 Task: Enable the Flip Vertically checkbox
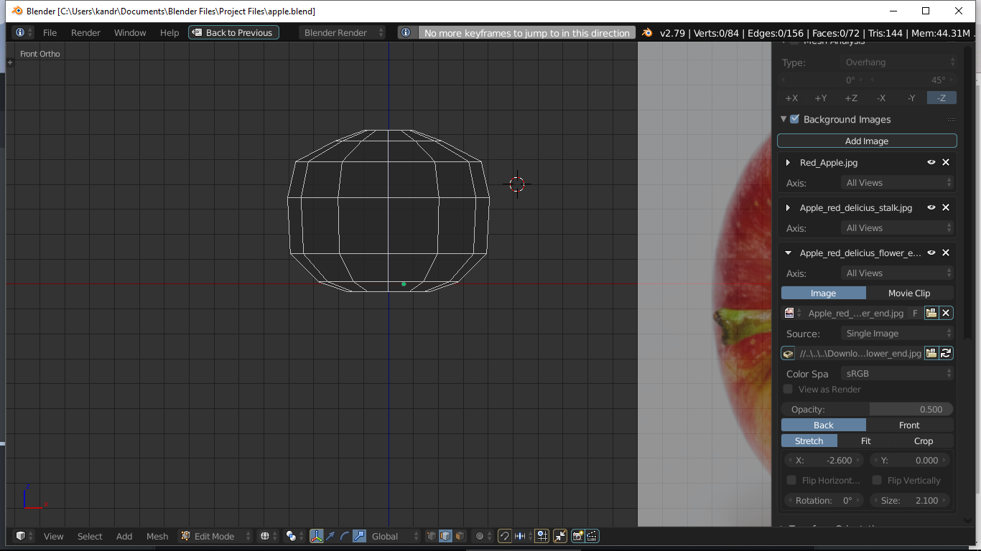(x=877, y=480)
